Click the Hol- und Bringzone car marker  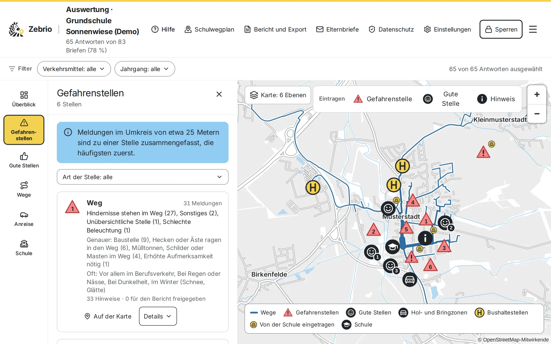click(x=410, y=279)
